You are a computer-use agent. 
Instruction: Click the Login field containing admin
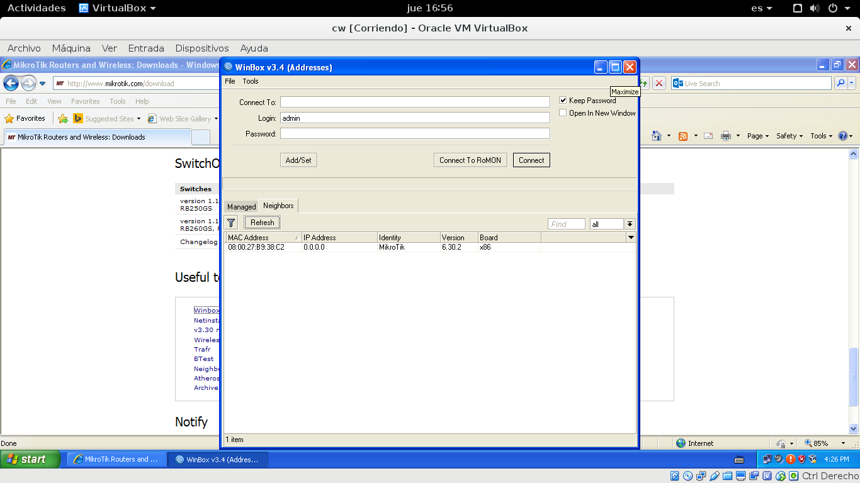415,118
